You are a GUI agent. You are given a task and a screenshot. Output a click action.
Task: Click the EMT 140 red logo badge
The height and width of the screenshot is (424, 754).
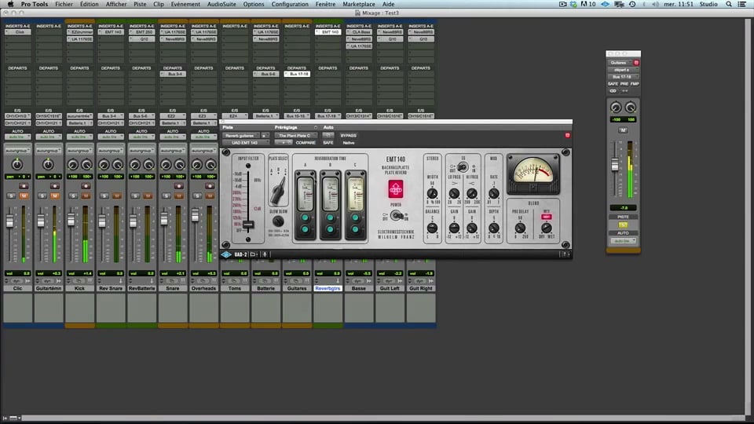[396, 189]
